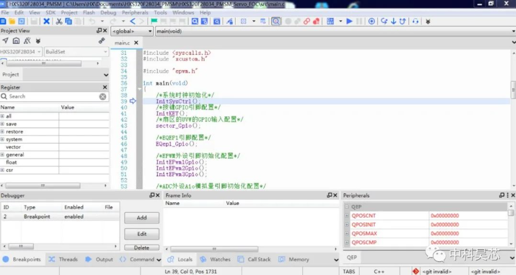Expand the Project section chevron
The width and height of the screenshot is (516, 275).
coord(106,75)
